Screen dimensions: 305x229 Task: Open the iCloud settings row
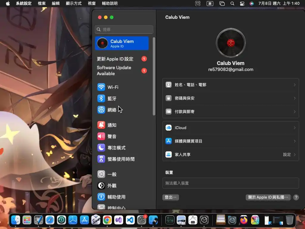tap(231, 128)
